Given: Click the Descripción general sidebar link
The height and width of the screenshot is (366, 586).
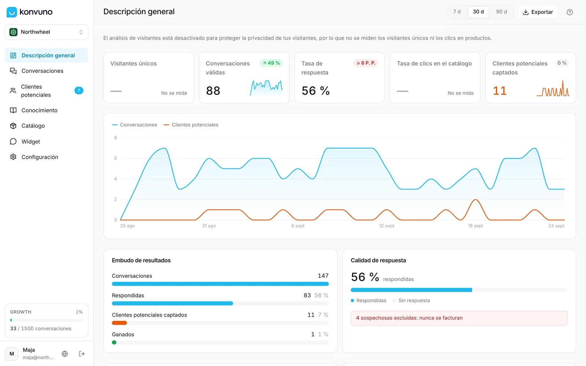Looking at the screenshot, I should click(x=47, y=56).
